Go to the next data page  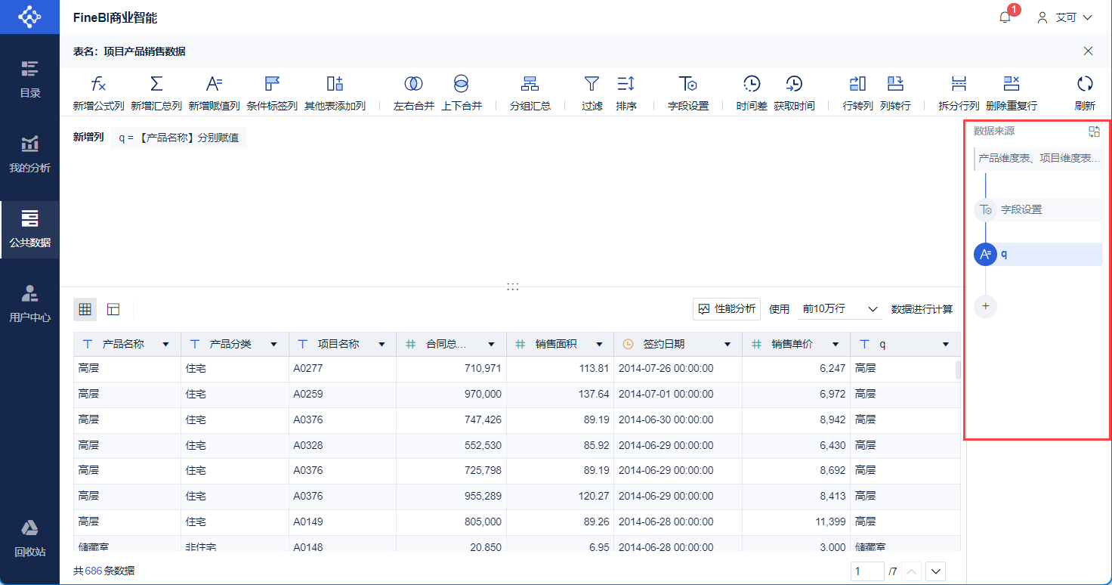[936, 571]
